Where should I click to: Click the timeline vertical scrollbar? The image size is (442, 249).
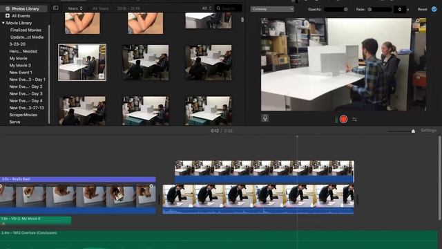(x=440, y=178)
